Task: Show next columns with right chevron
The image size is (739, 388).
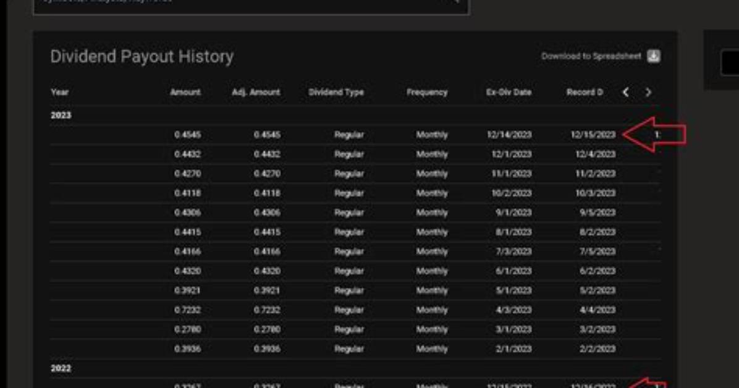Action: [x=648, y=93]
